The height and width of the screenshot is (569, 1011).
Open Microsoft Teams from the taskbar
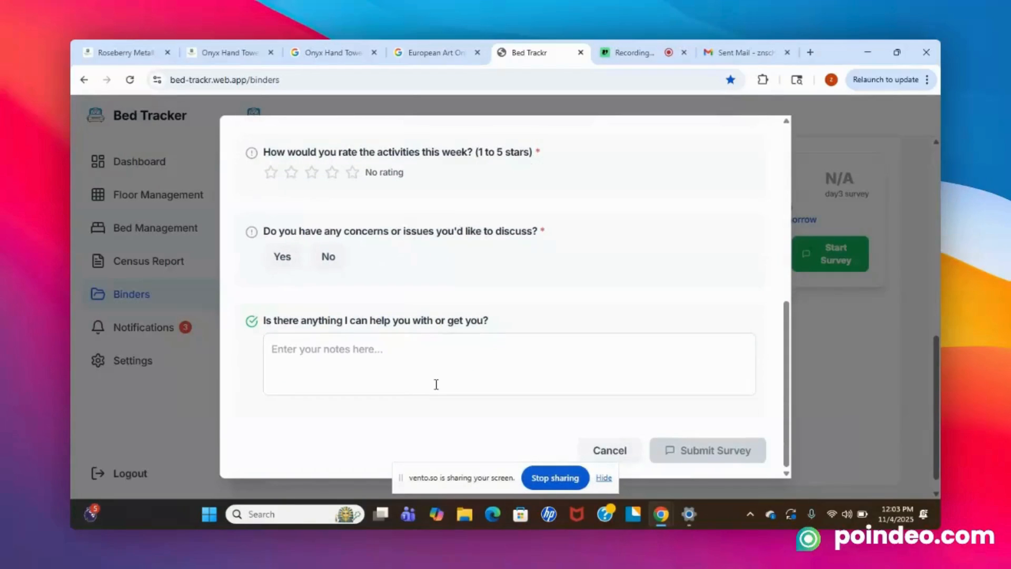pos(408,514)
